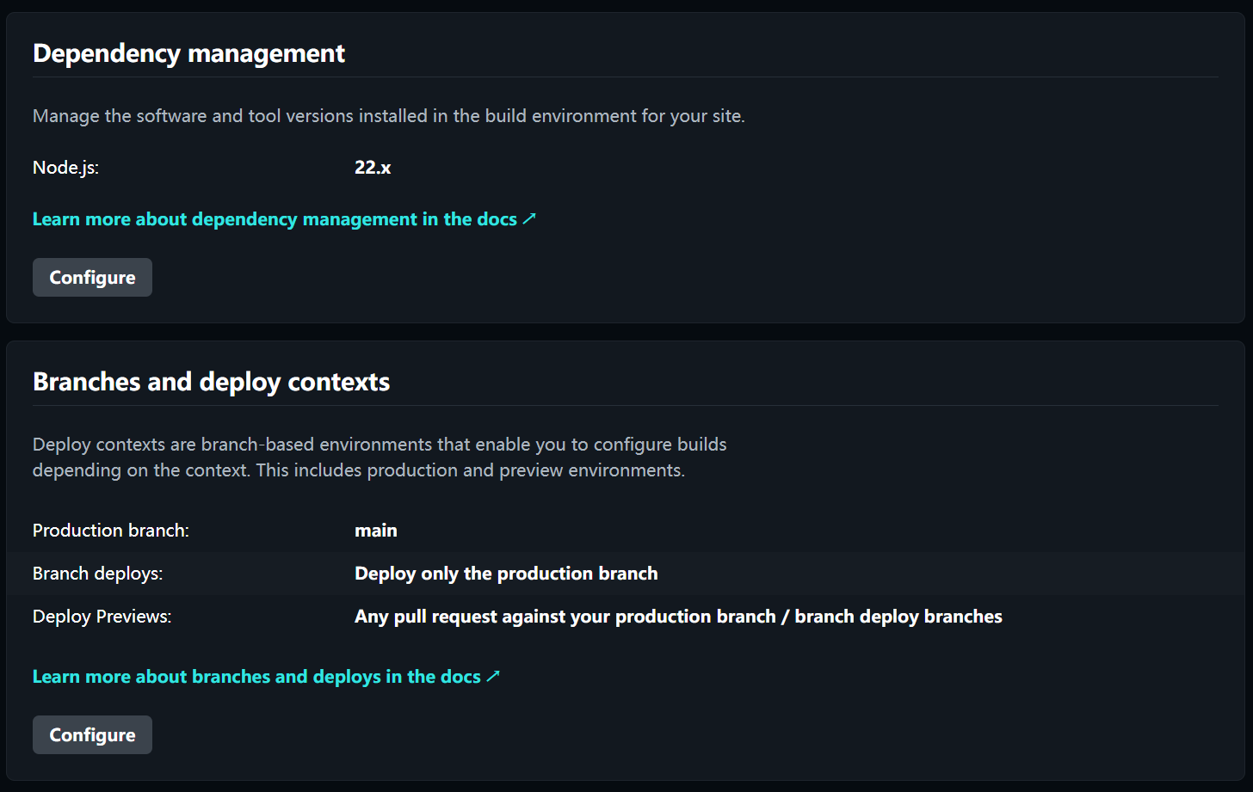
Task: Click the Deploy Previews label
Action: click(x=102, y=617)
